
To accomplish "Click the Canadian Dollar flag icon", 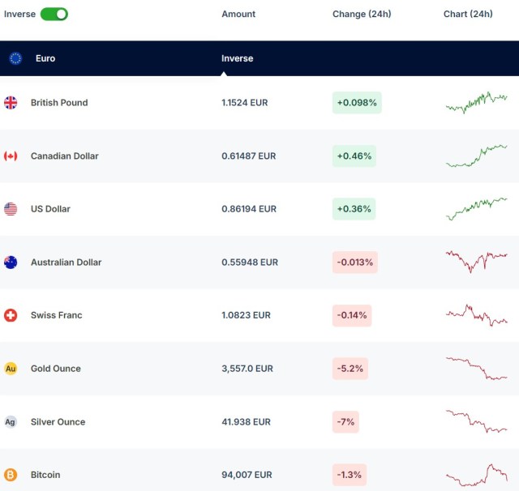I will click(11, 156).
